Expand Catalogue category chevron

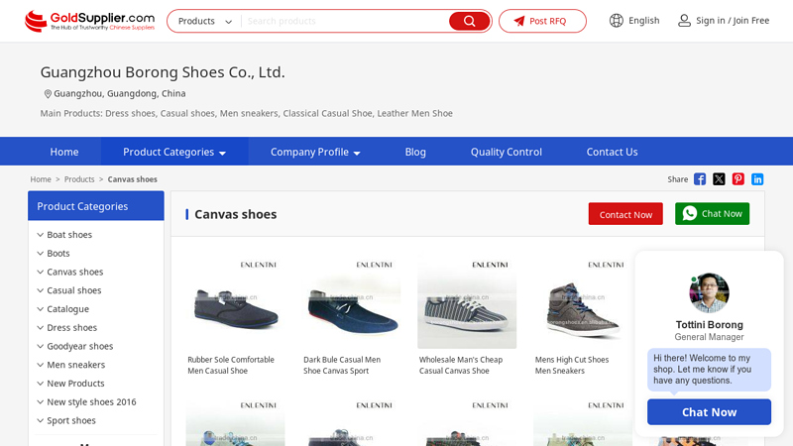pyautogui.click(x=41, y=309)
